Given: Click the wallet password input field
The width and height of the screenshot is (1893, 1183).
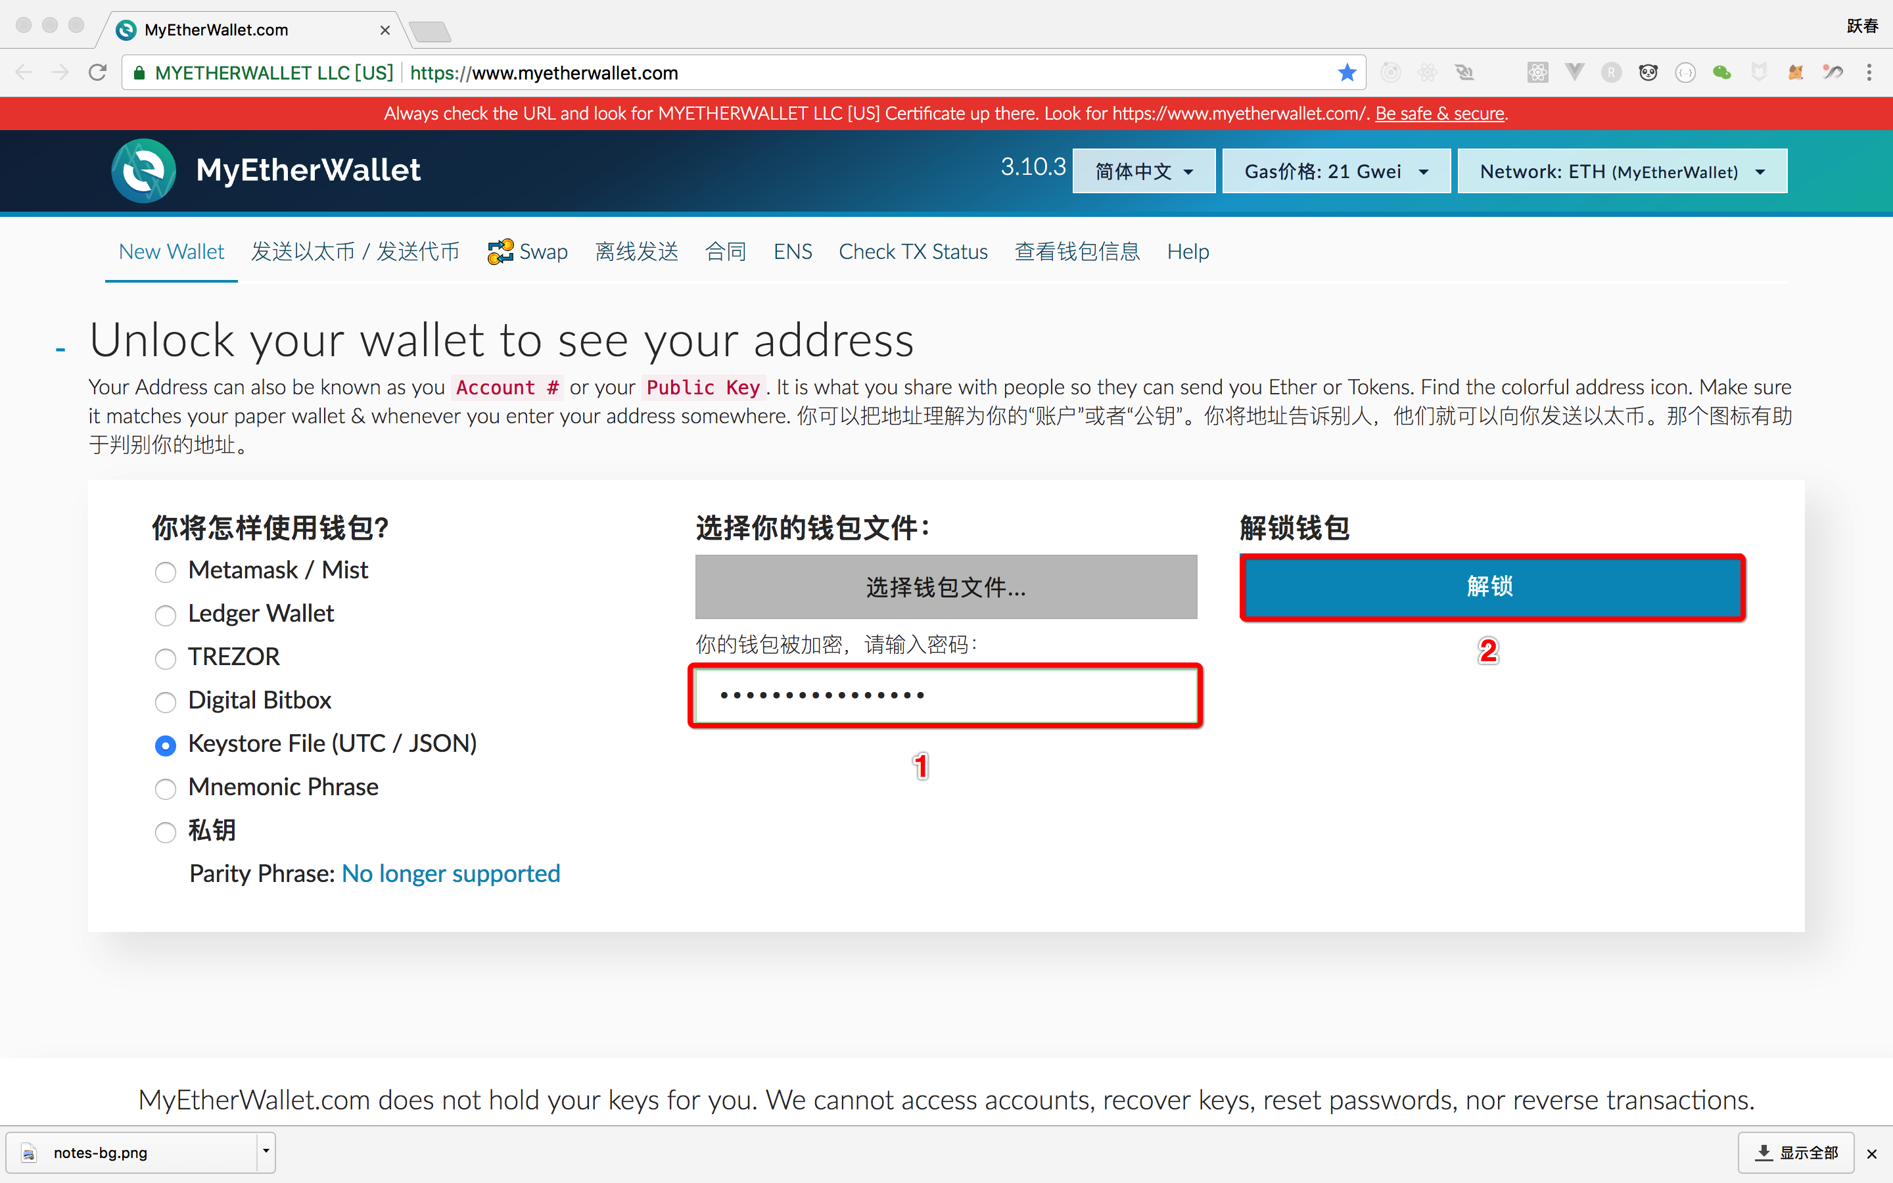Looking at the screenshot, I should click(945, 695).
